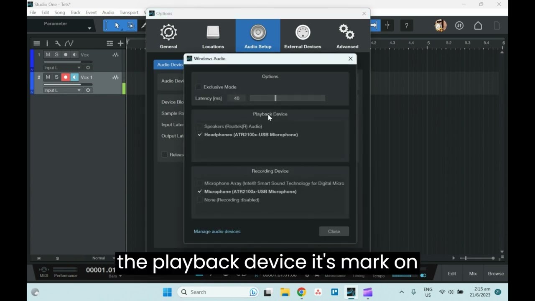Click the MIDI monitor icon in transport
The height and width of the screenshot is (301, 535).
pos(44,270)
